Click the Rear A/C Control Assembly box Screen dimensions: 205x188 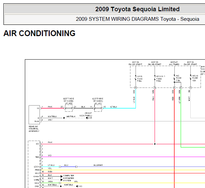click(x=34, y=115)
